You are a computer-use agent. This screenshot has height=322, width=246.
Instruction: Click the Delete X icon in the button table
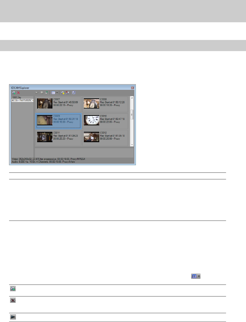[x=13, y=300]
